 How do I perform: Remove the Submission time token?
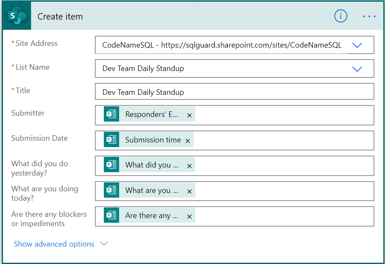pyautogui.click(x=188, y=140)
